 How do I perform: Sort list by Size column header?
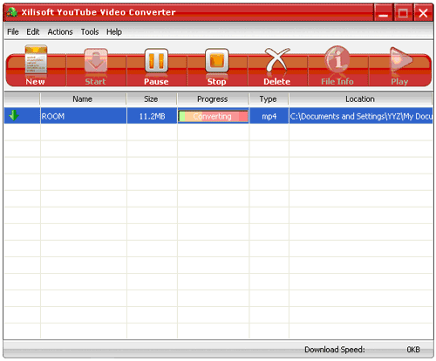click(x=152, y=99)
